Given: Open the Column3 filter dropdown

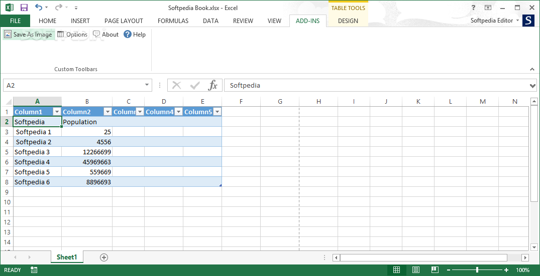Looking at the screenshot, I should [x=140, y=112].
